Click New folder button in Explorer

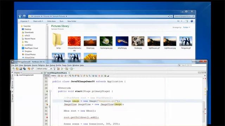click(x=72, y=21)
